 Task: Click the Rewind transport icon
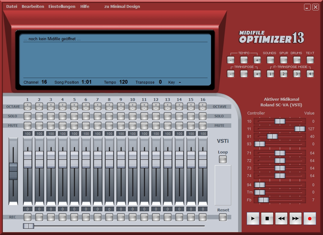coord(281,218)
